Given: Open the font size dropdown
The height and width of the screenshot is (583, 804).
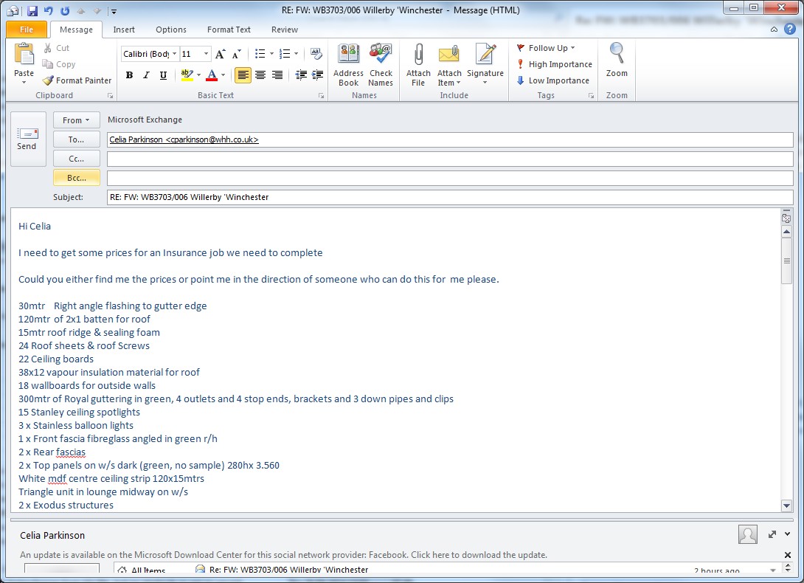Looking at the screenshot, I should coord(206,54).
